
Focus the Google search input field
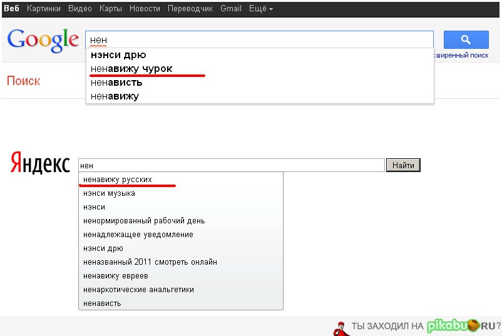(259, 39)
